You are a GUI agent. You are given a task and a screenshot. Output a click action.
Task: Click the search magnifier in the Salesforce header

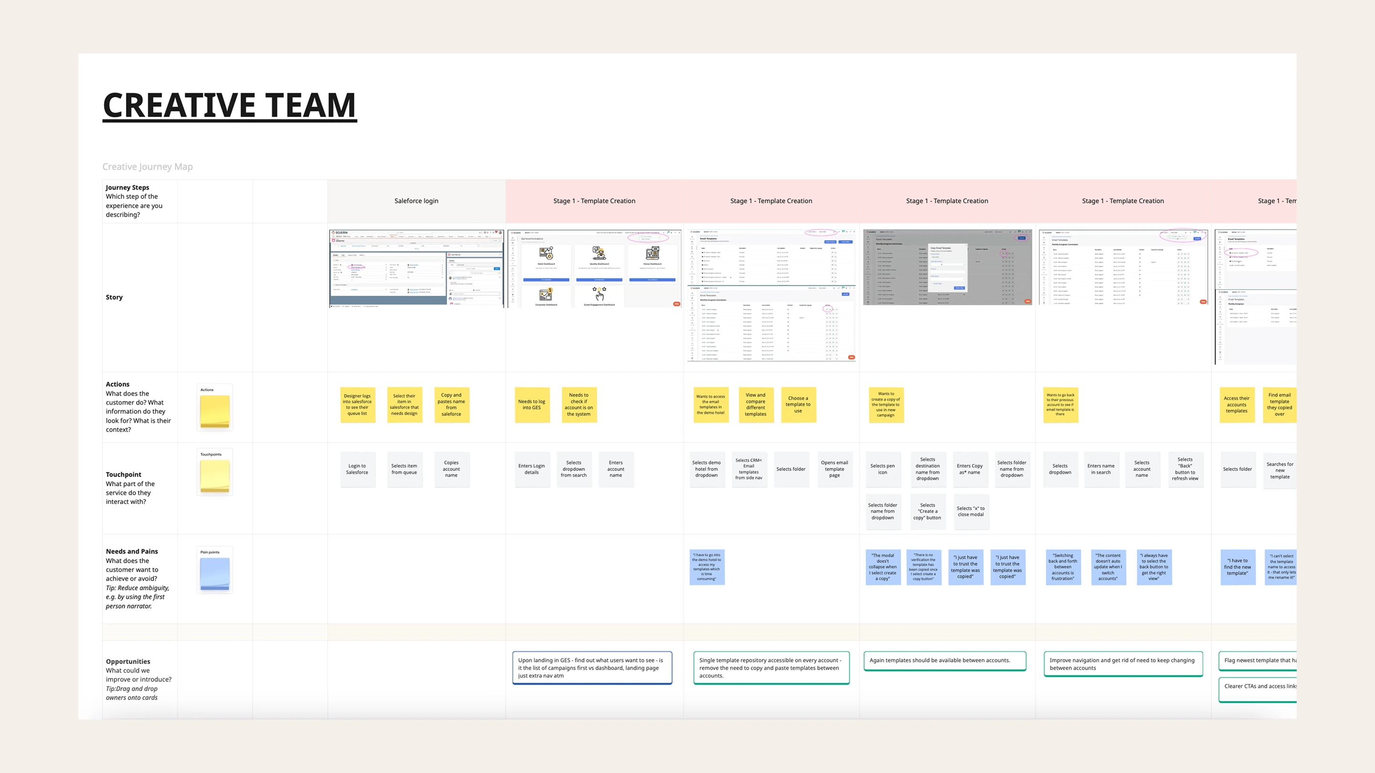(398, 232)
